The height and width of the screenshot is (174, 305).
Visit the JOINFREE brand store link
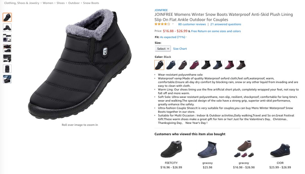pyautogui.click(x=161, y=10)
